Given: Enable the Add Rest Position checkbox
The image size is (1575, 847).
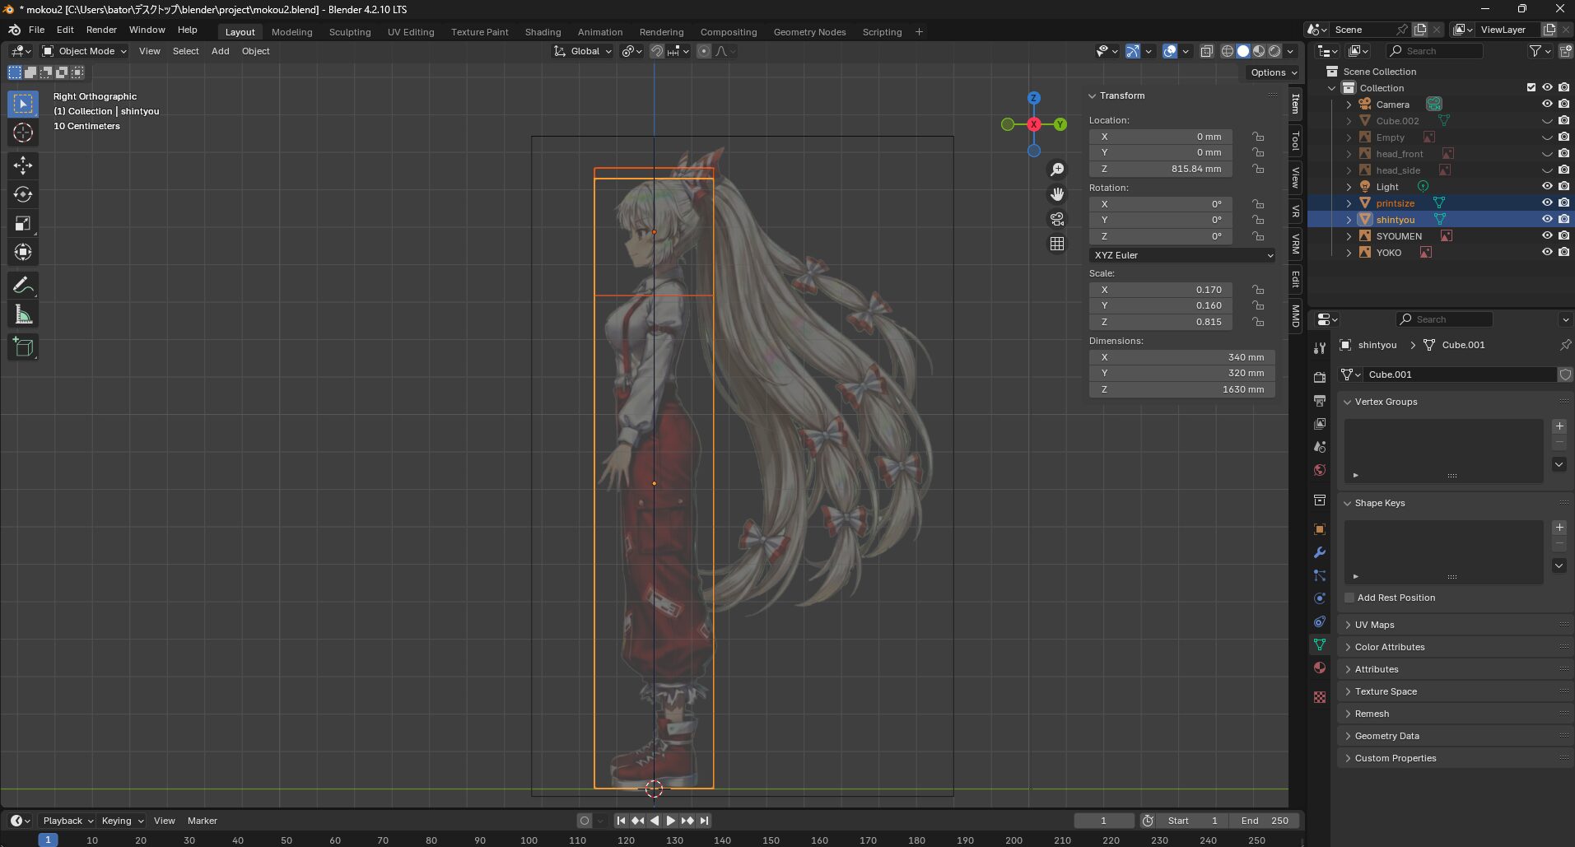Looking at the screenshot, I should (x=1349, y=598).
